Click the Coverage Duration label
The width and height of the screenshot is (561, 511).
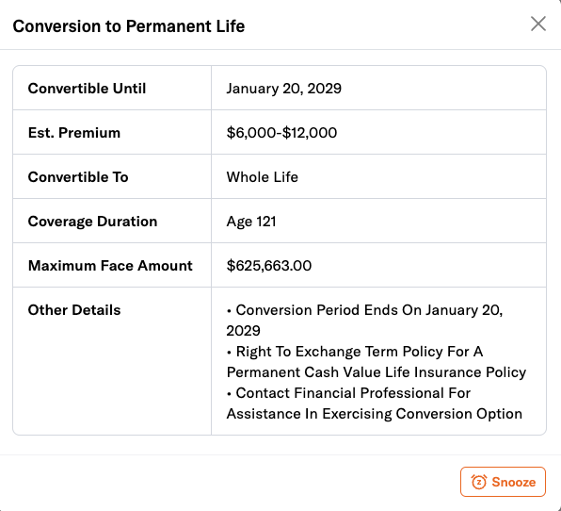point(92,222)
